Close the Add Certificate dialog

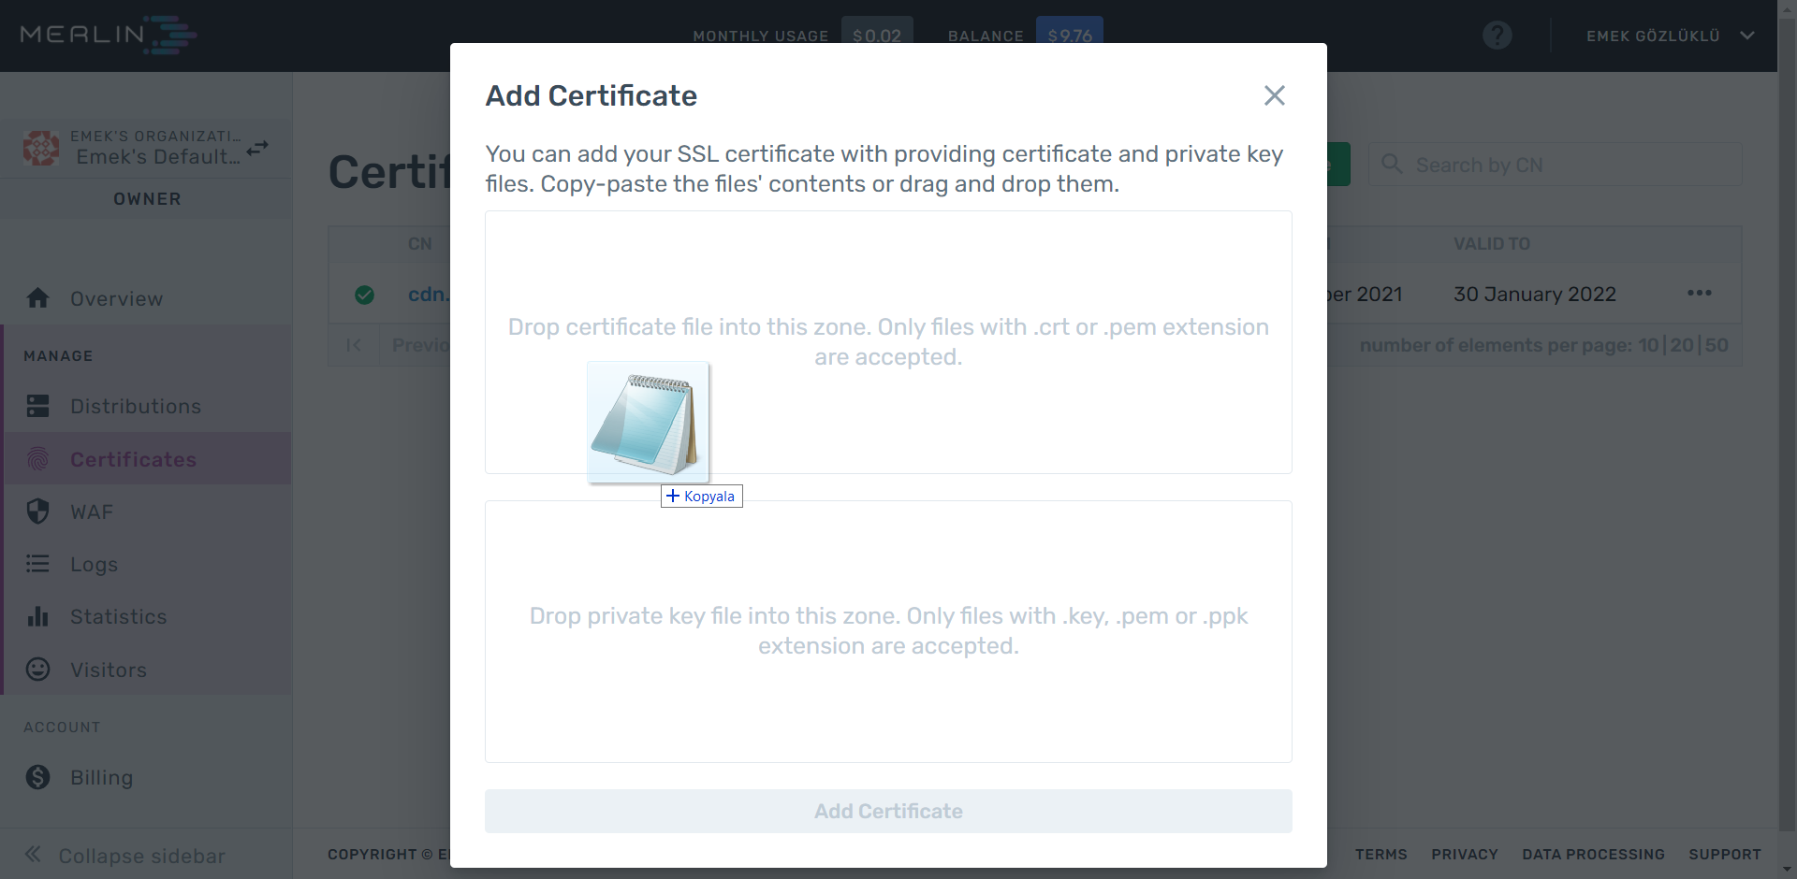pos(1274,95)
